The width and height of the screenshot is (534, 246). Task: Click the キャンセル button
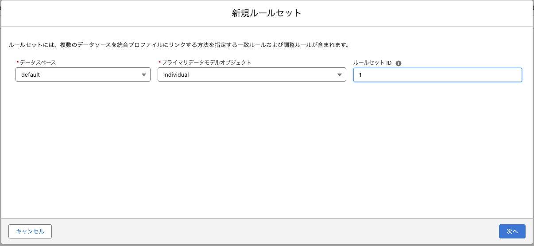point(30,231)
